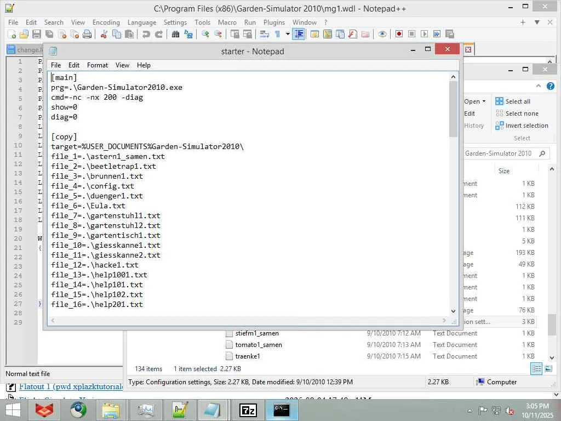Click Size column header in Explorer
Viewport: 561px width, 421px height.
click(504, 171)
